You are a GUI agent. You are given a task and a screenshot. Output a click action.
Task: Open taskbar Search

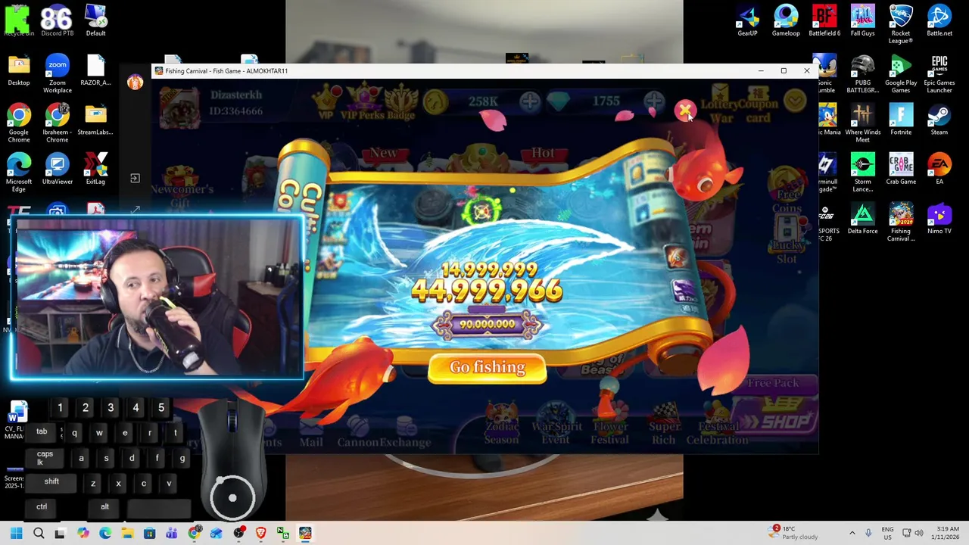click(39, 534)
